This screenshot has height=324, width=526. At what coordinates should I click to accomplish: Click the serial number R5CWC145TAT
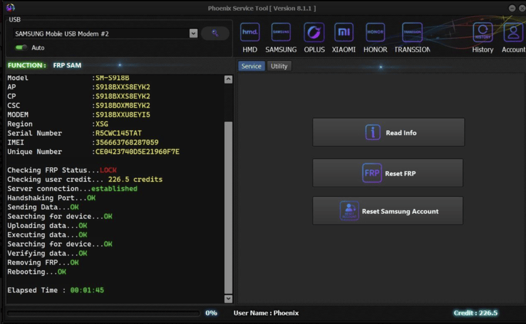point(119,133)
